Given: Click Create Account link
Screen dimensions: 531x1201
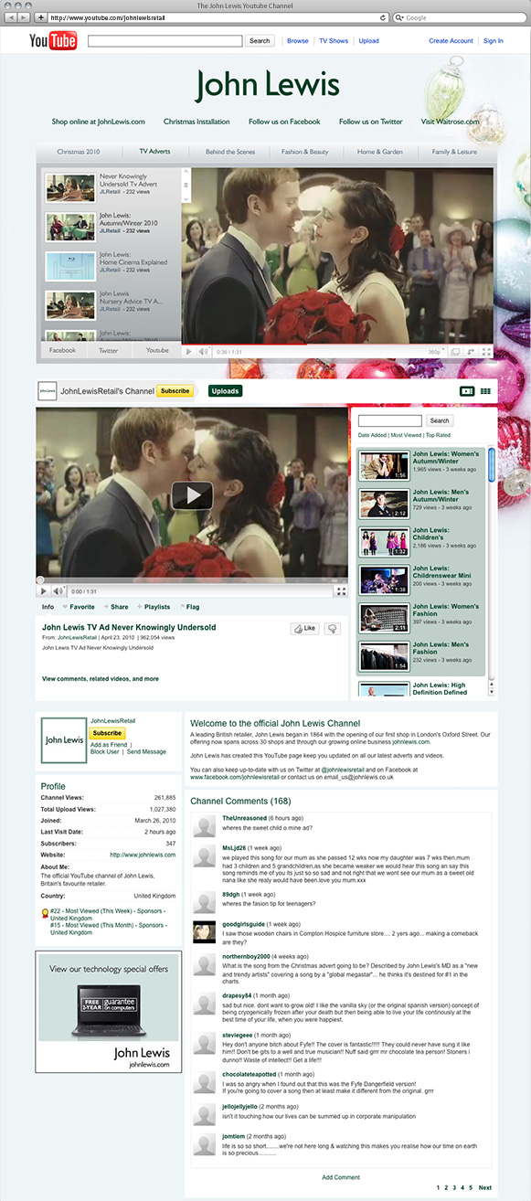Looking at the screenshot, I should click(451, 41).
